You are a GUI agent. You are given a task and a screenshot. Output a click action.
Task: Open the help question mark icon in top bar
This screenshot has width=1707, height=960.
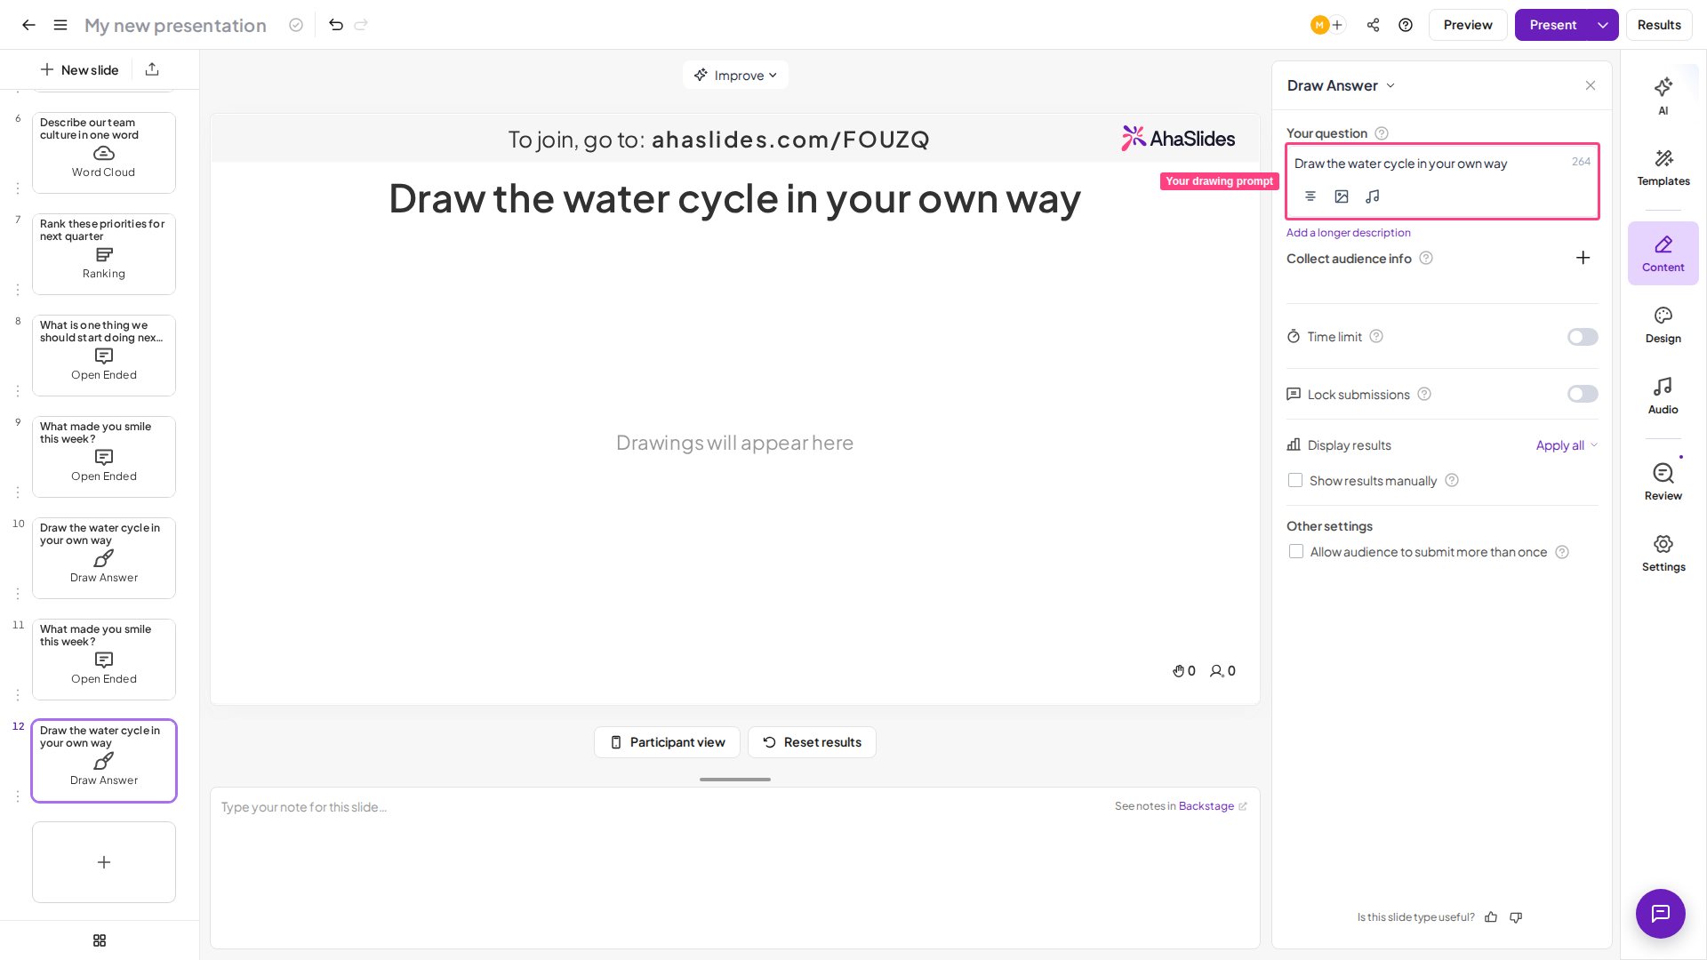[x=1406, y=25]
